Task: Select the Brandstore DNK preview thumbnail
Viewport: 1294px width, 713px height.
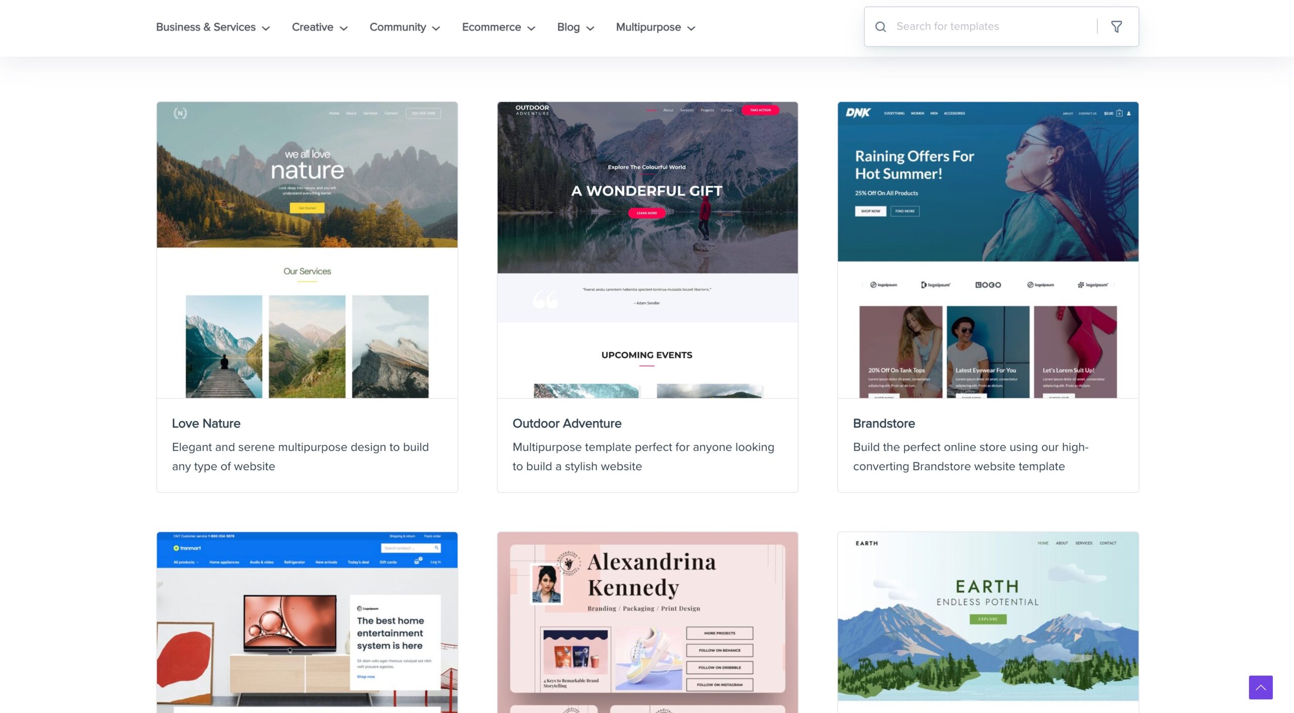Action: pos(988,249)
